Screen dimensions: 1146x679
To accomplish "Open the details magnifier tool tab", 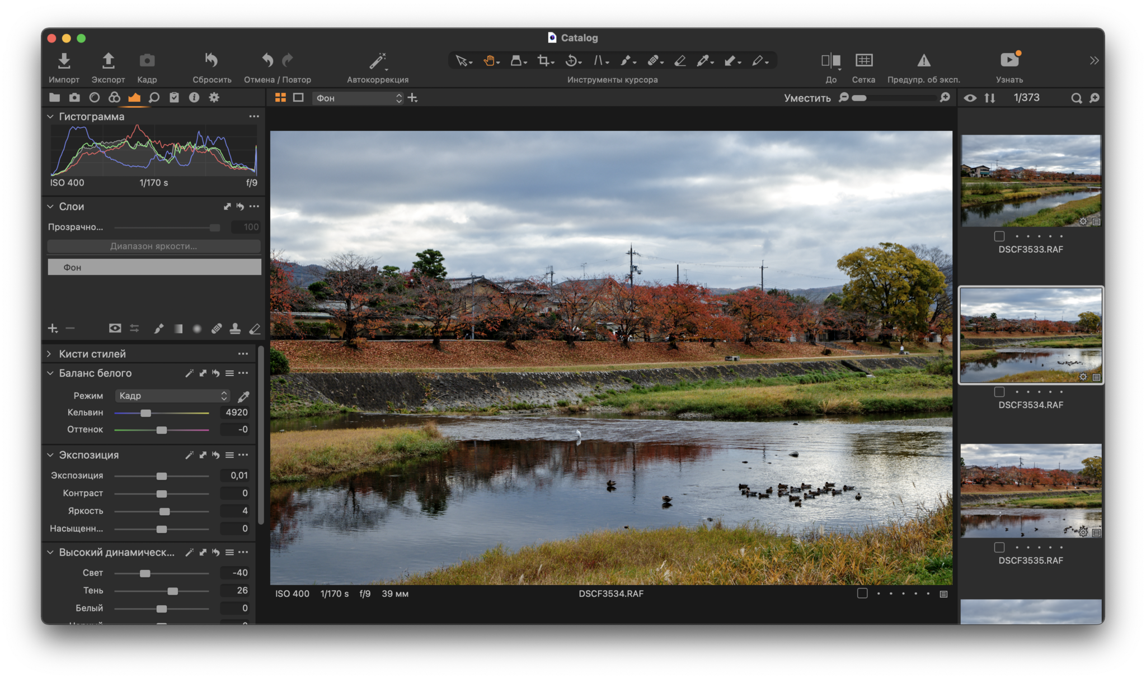I will tap(154, 98).
